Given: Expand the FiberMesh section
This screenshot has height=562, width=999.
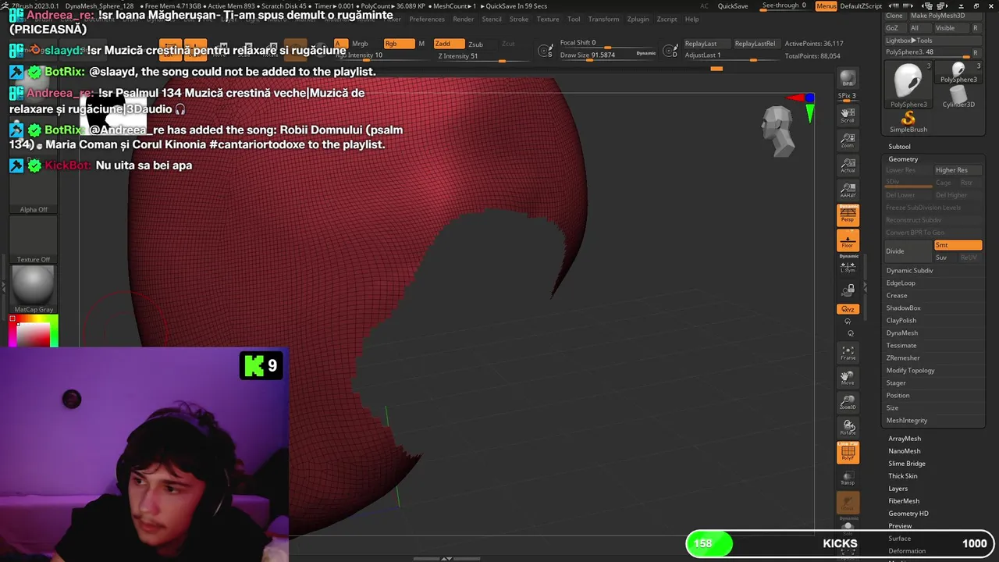Looking at the screenshot, I should 904,501.
